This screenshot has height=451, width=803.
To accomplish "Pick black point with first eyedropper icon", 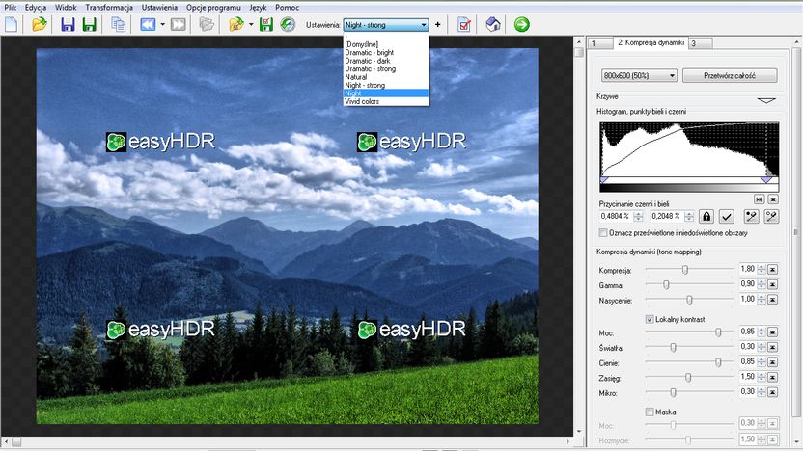I will pos(751,216).
